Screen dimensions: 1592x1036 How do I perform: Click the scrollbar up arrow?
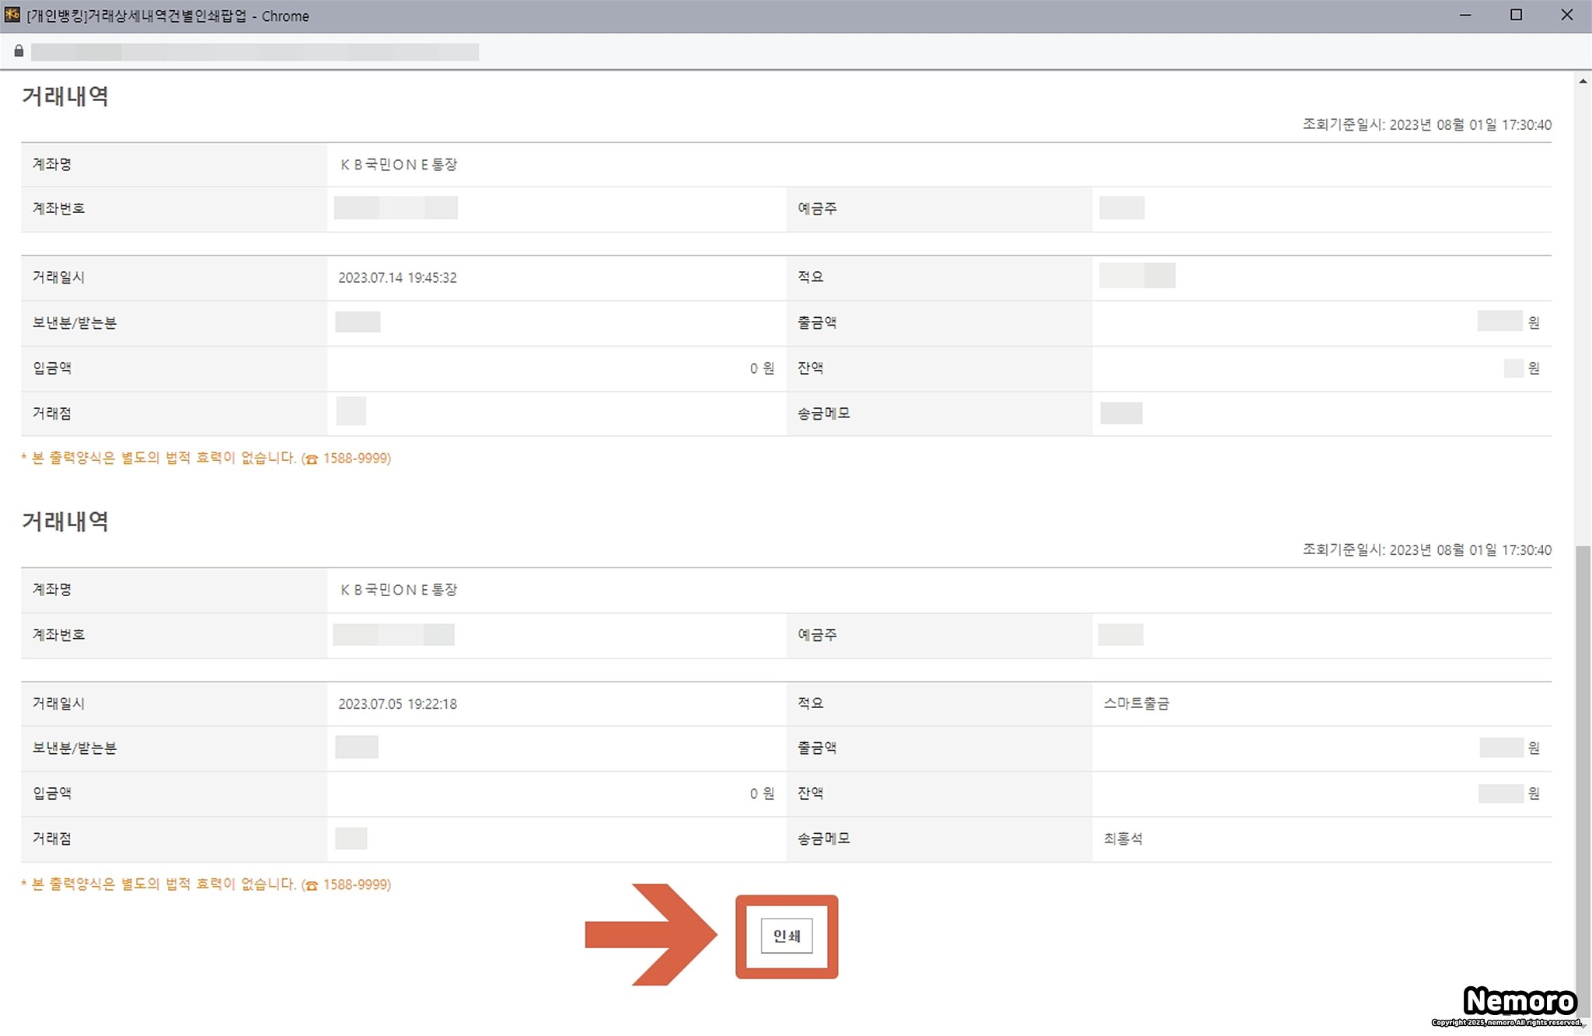tap(1583, 81)
